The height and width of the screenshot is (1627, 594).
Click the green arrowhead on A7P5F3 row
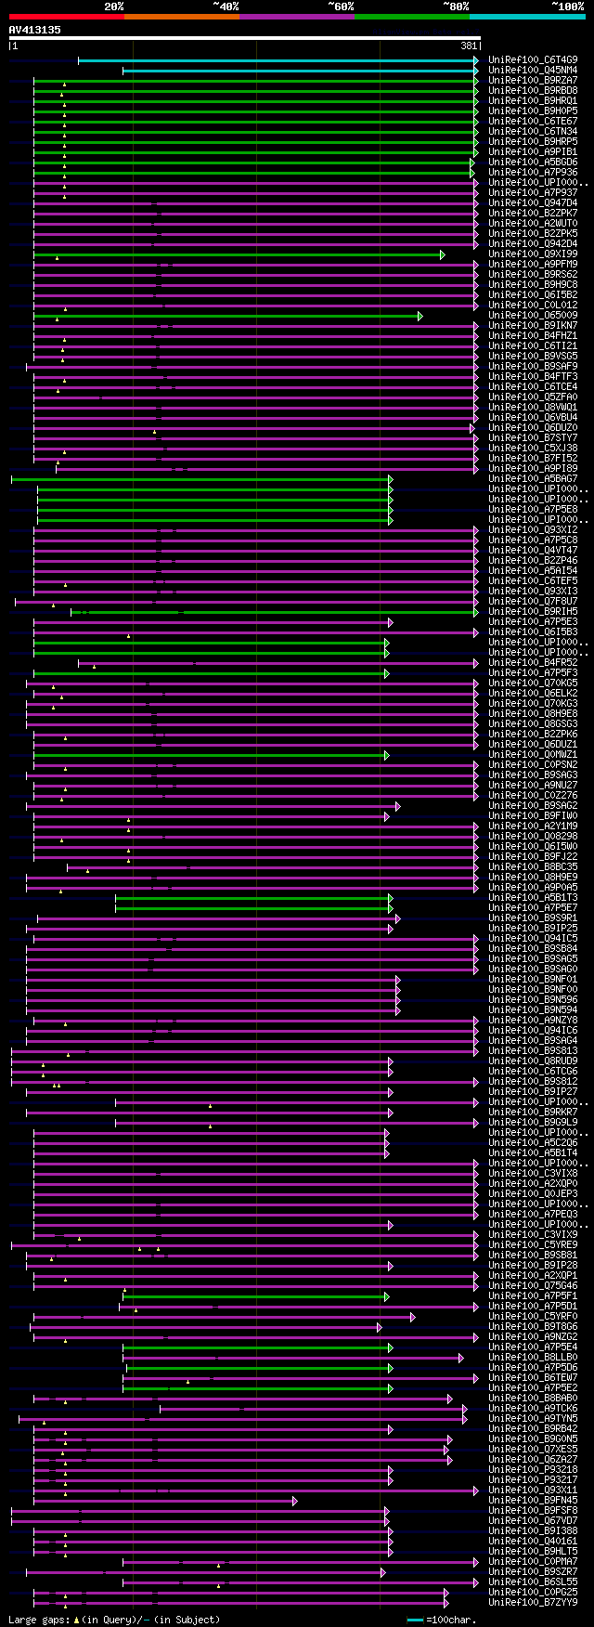tap(387, 673)
